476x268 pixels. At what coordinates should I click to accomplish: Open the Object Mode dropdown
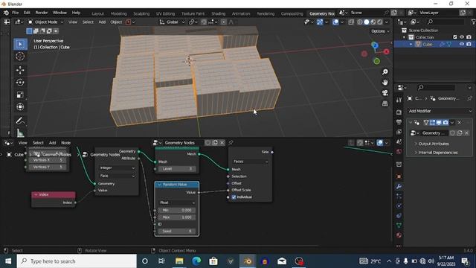tap(45, 22)
